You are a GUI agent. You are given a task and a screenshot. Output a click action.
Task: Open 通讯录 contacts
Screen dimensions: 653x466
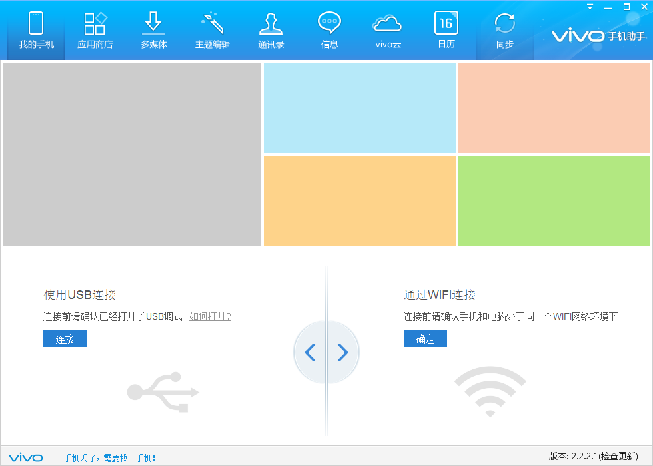click(x=271, y=31)
